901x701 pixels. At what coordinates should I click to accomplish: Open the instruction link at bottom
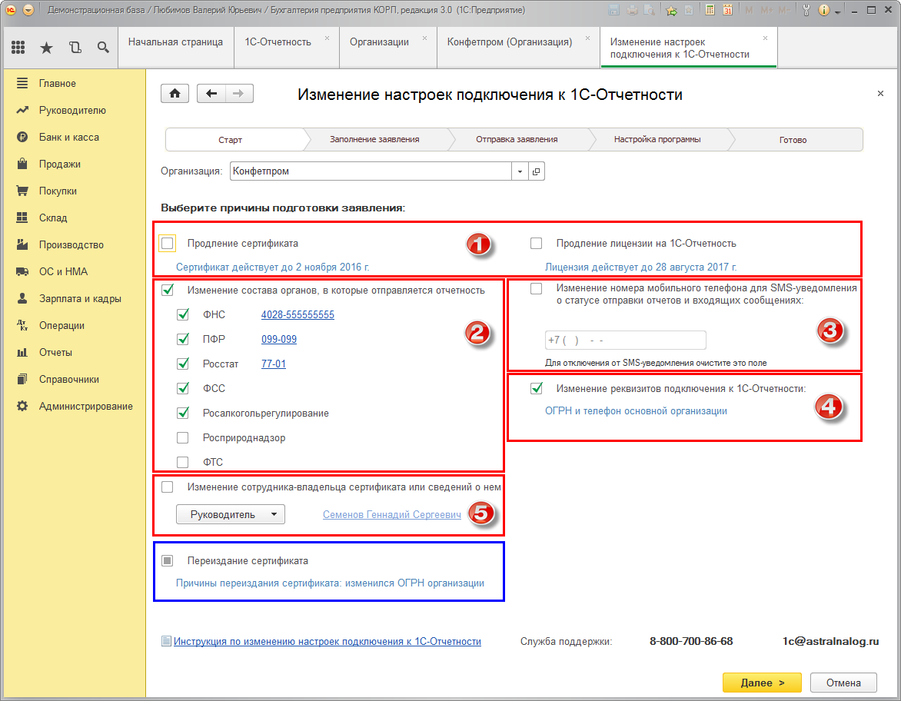point(327,641)
